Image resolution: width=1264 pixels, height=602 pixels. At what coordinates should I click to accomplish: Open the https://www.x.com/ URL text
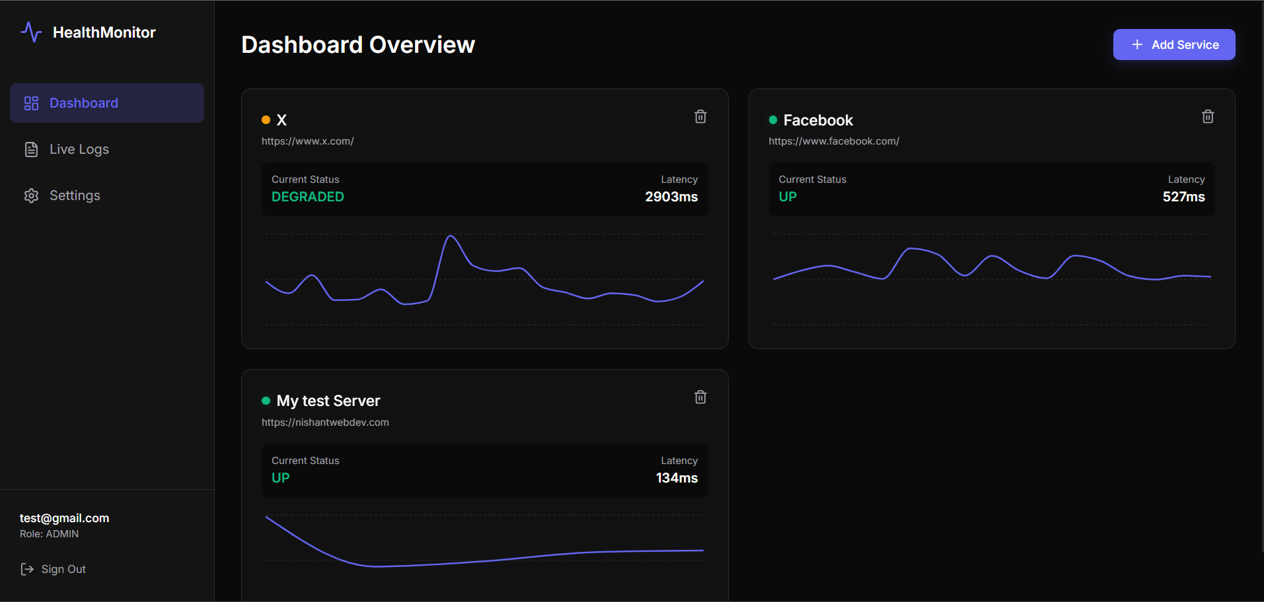click(308, 141)
